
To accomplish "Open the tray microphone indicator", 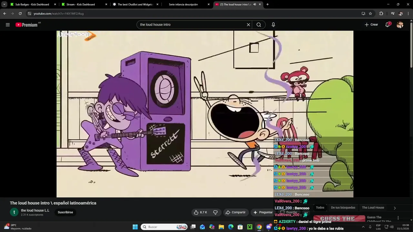I will pyautogui.click(x=371, y=227).
